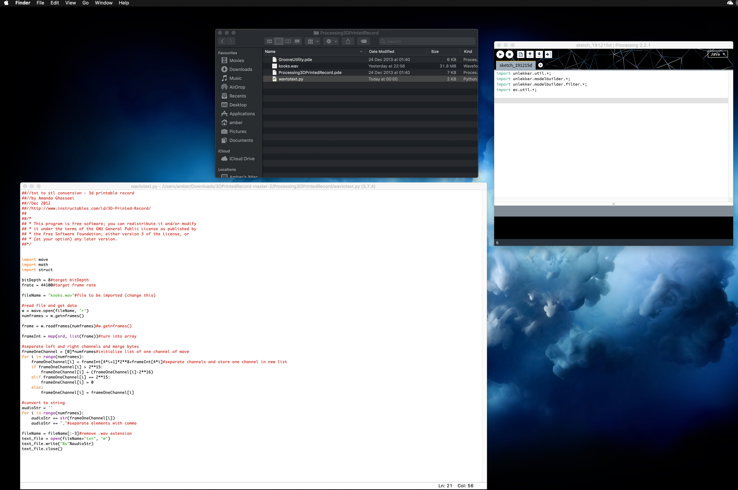Open Downloads in Finder sidebar

tap(240, 69)
